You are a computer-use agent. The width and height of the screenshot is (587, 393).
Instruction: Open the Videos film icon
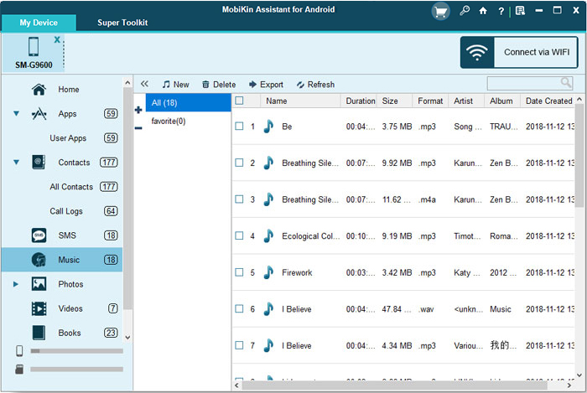pyautogui.click(x=39, y=308)
